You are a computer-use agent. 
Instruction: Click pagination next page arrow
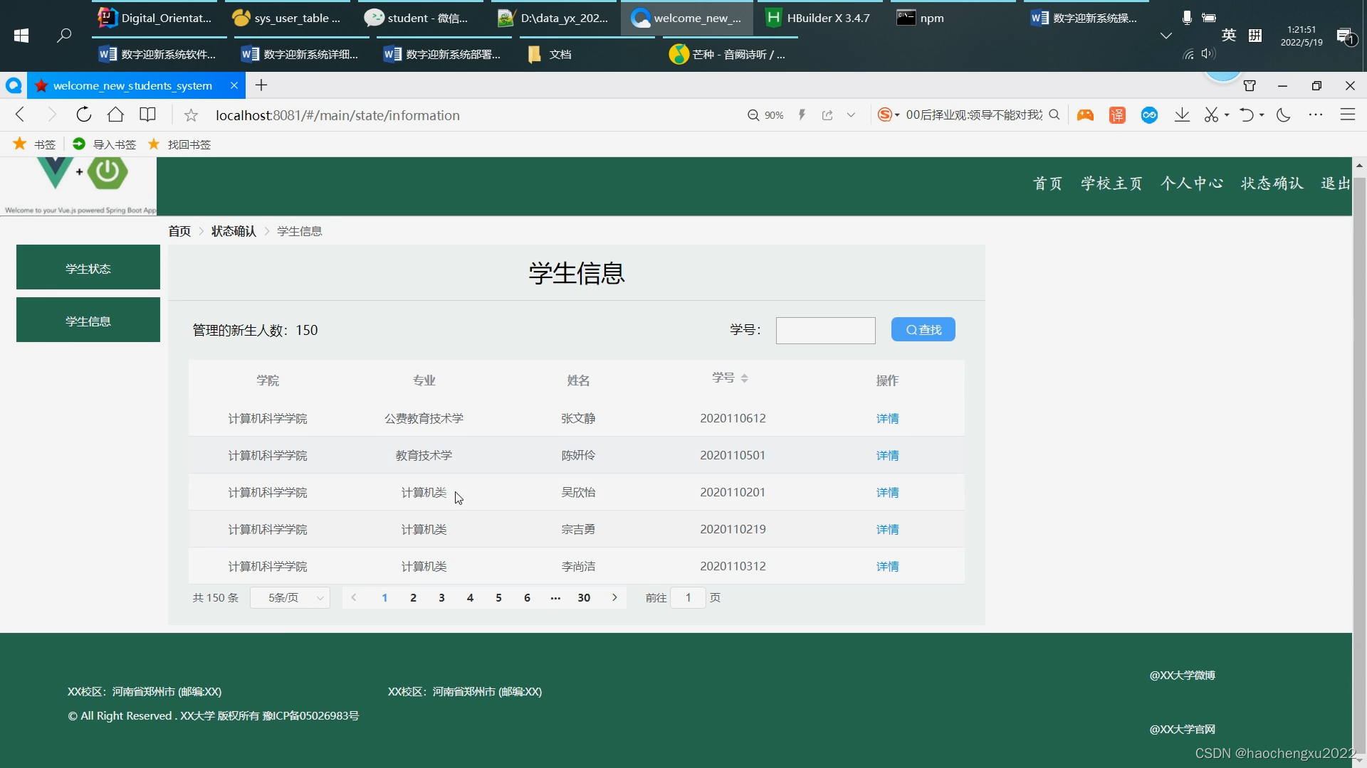614,598
